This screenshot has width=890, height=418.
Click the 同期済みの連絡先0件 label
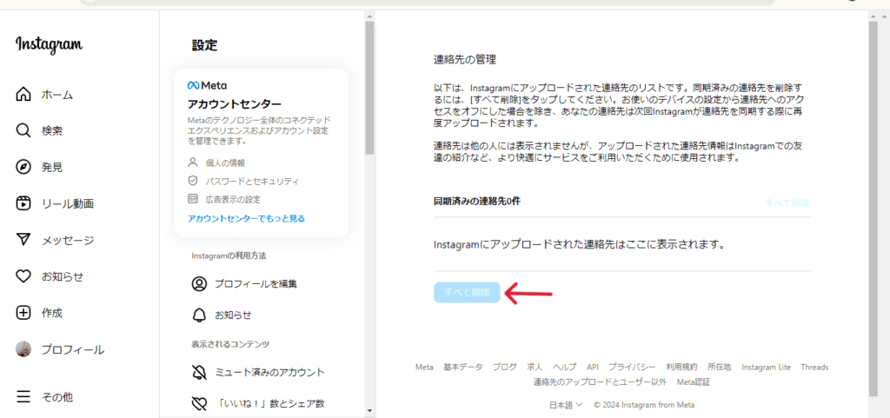477,201
